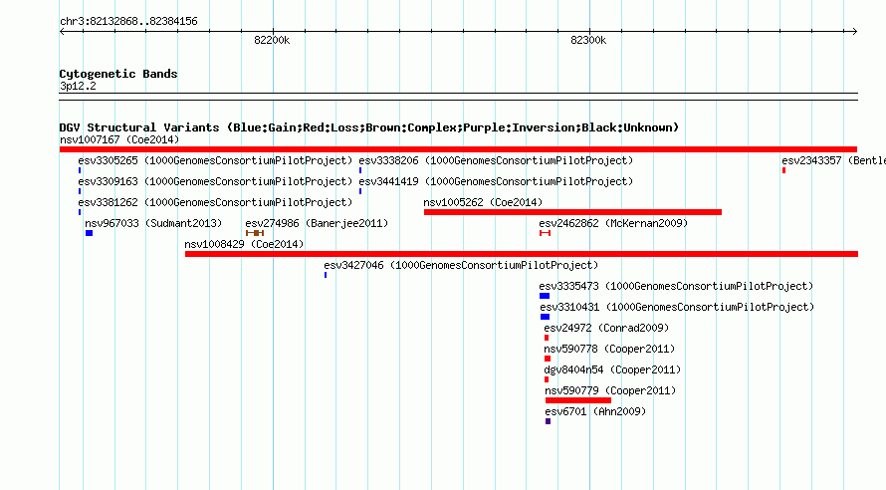This screenshot has width=886, height=490.
Task: Click the red esv2462862 loss glyph
Action: pyautogui.click(x=545, y=233)
